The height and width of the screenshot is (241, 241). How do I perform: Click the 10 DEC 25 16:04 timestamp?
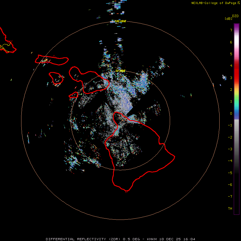coord(177,239)
